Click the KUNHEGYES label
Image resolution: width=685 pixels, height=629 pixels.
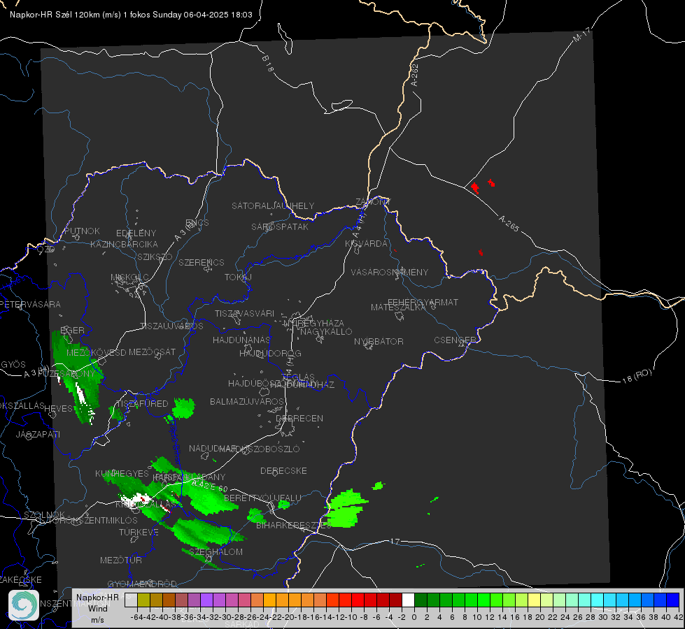pos(122,474)
